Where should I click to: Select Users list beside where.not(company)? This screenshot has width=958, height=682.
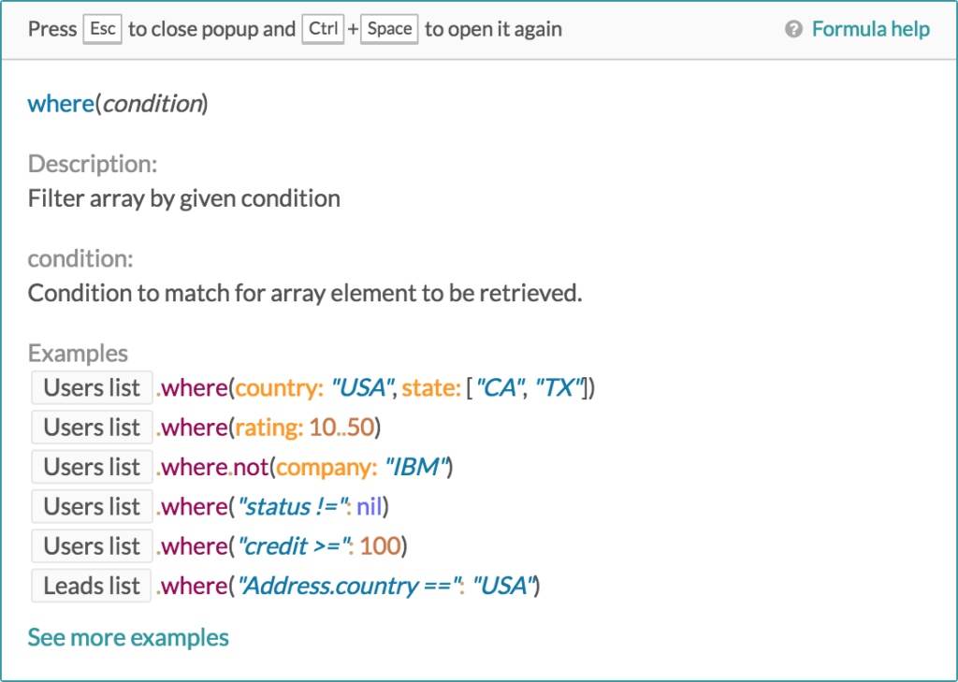[x=92, y=466]
